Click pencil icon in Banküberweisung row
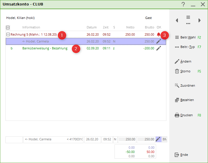208x163 pixels. click(159, 48)
